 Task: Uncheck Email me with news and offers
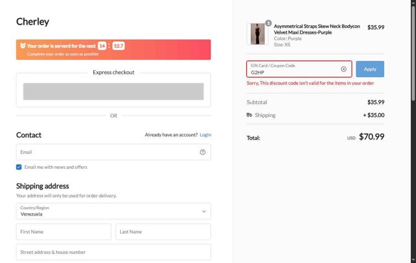[x=19, y=167]
